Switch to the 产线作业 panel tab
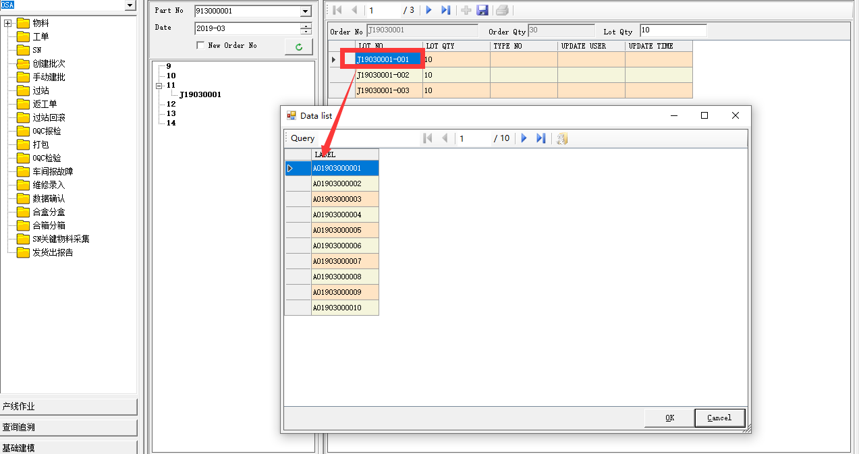This screenshot has width=859, height=454. pos(68,407)
